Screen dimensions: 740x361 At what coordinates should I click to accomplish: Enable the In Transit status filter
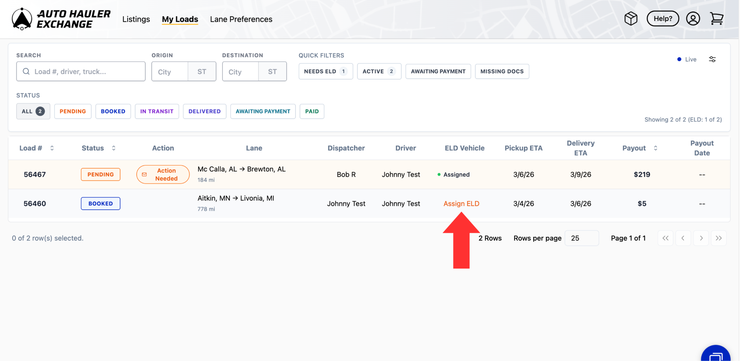[x=157, y=111]
